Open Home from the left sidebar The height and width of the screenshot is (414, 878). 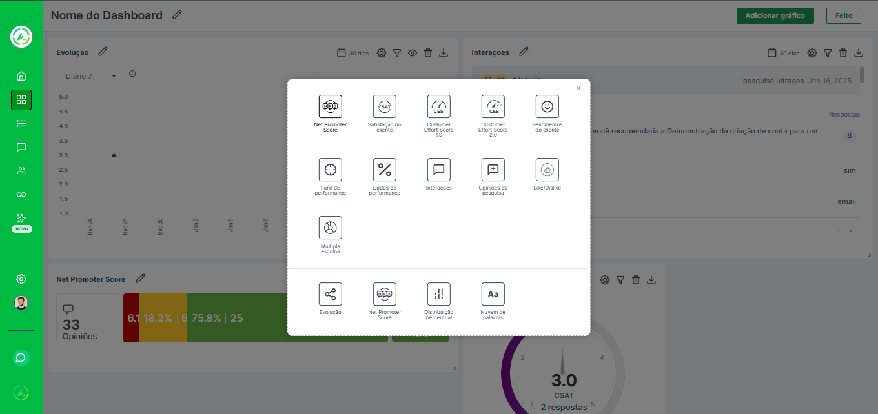coord(21,76)
